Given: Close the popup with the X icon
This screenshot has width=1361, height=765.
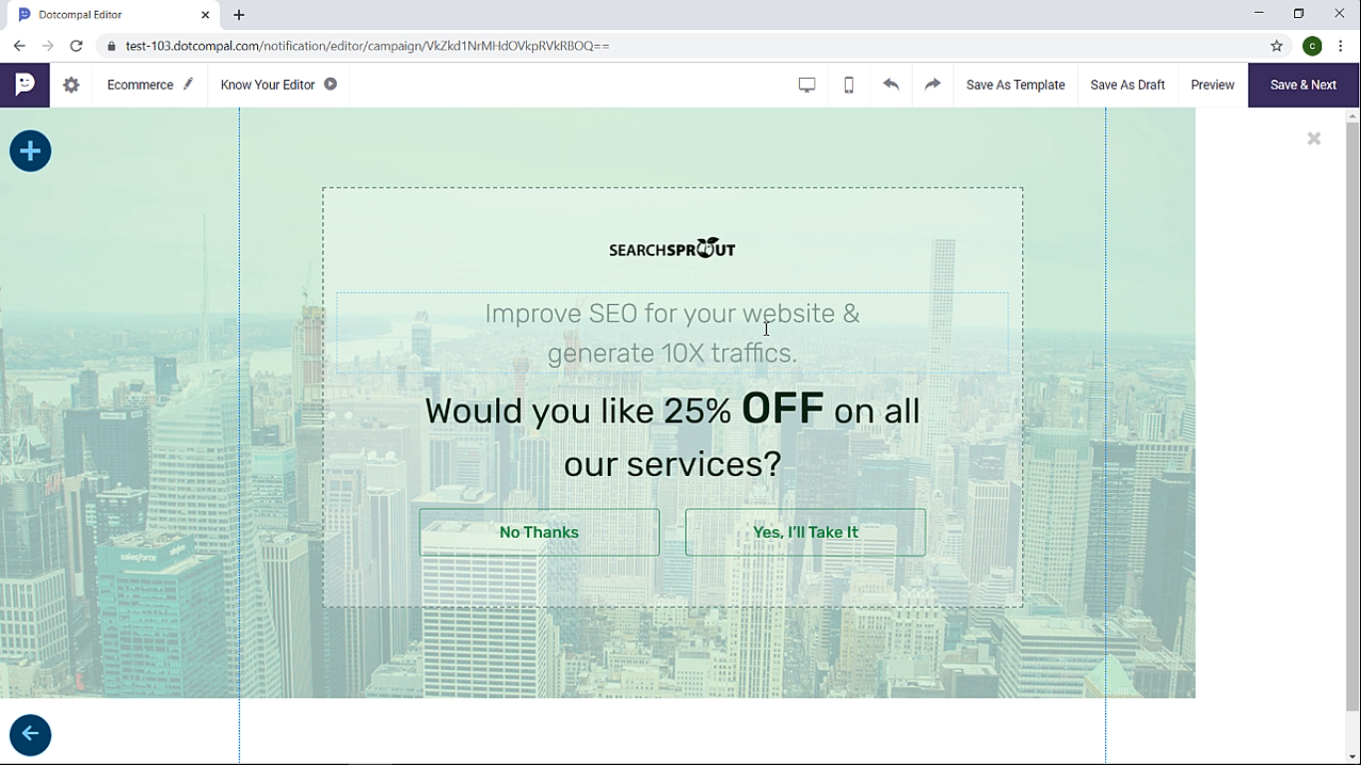Looking at the screenshot, I should tap(1314, 139).
